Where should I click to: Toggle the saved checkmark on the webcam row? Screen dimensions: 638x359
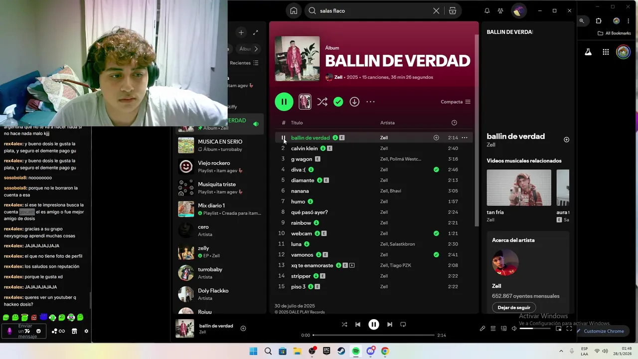click(436, 233)
